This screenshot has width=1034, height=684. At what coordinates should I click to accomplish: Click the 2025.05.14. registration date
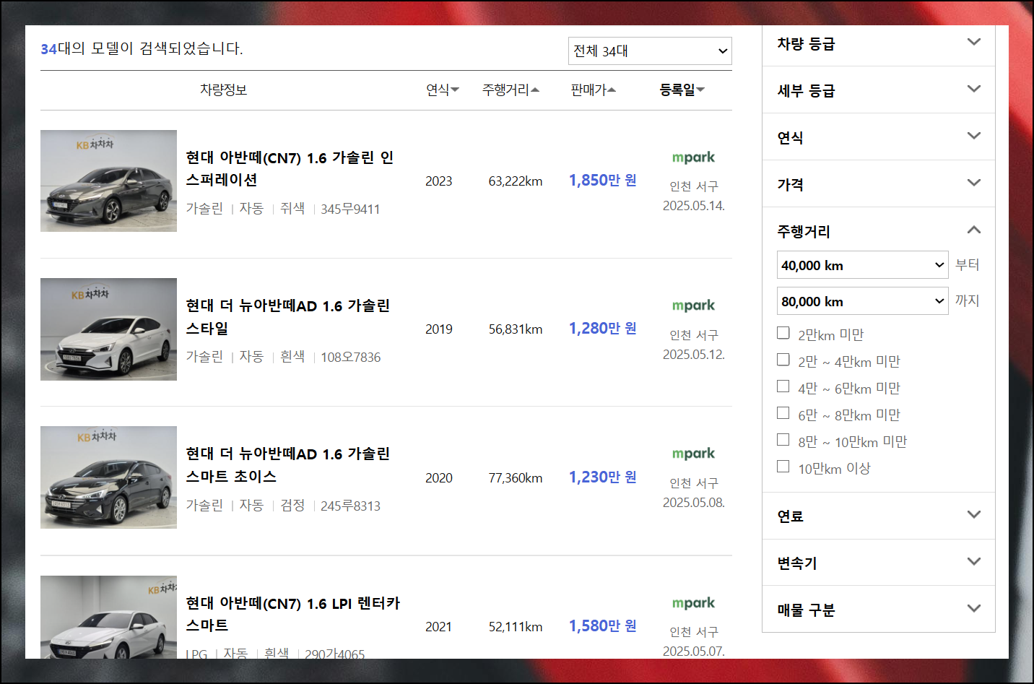coord(694,206)
